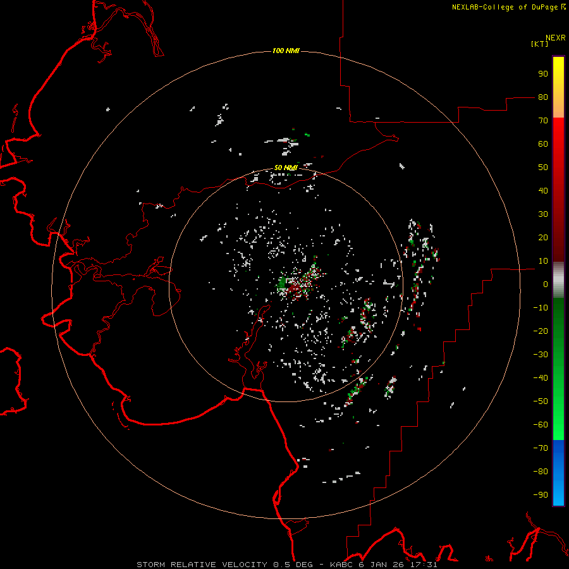Click the -10 value on the velocity scale
This screenshot has width=569, height=569.
[541, 308]
